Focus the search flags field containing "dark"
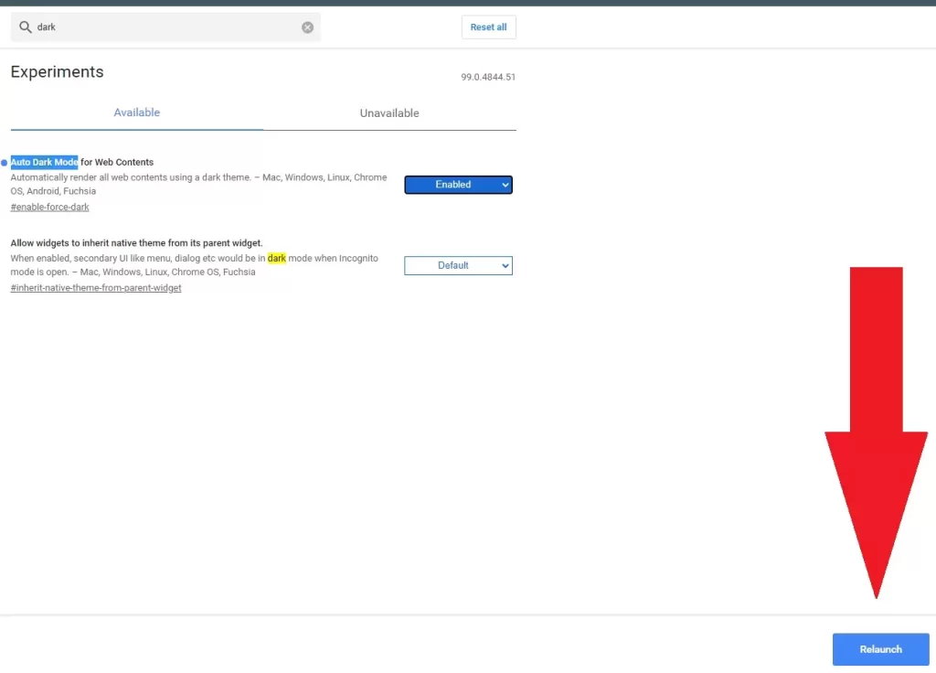The image size is (936, 673). click(x=165, y=27)
